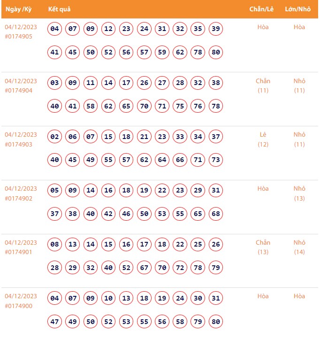Image resolution: width=320 pixels, height=340 pixels.
Task: Click draw ID #0174900
Action: 19,306
